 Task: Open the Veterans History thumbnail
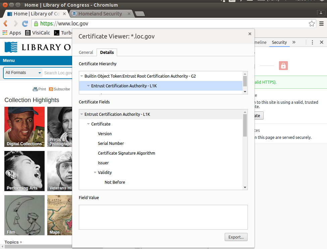pos(60,171)
